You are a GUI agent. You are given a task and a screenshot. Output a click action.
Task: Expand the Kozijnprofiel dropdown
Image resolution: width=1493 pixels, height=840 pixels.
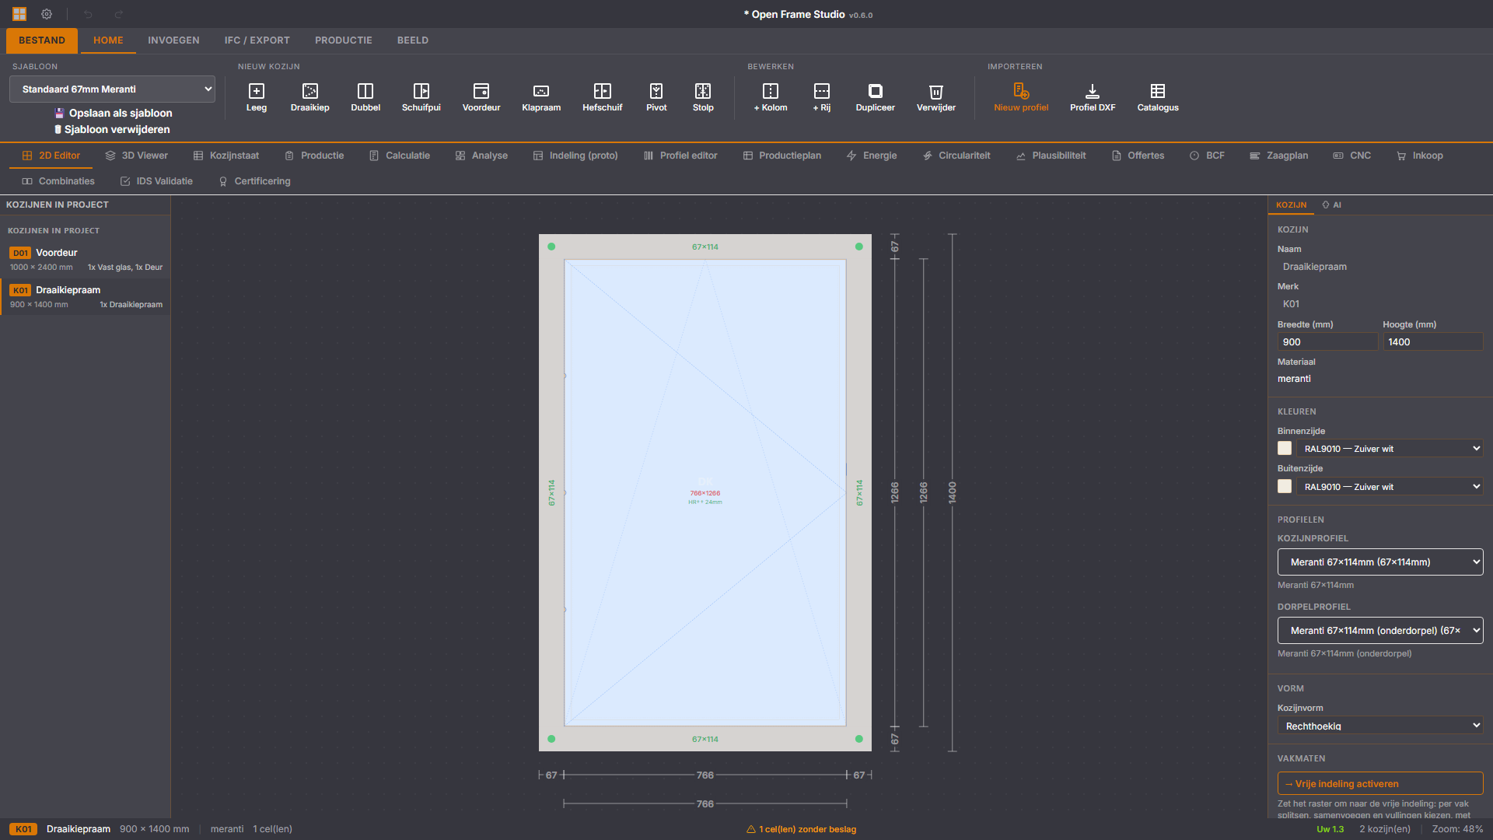(x=1380, y=562)
